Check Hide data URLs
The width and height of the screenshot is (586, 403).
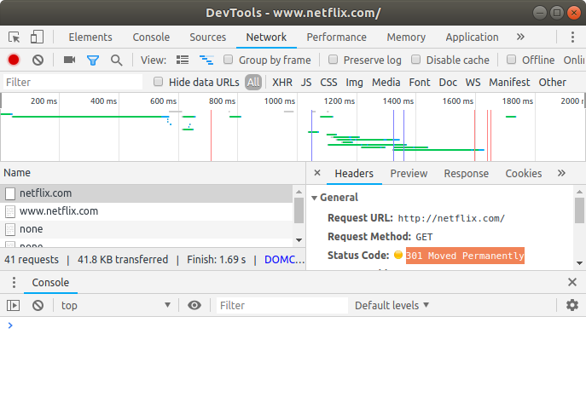[159, 82]
